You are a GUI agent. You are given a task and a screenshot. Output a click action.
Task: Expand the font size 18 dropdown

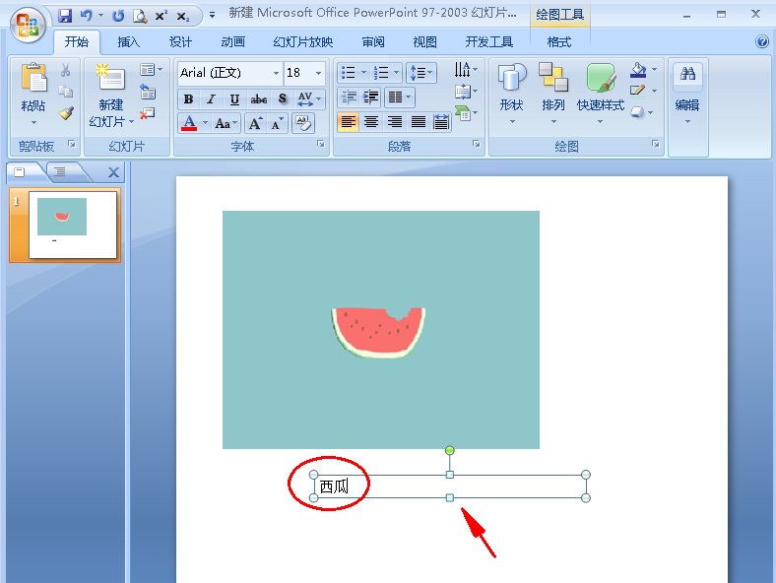tap(318, 74)
